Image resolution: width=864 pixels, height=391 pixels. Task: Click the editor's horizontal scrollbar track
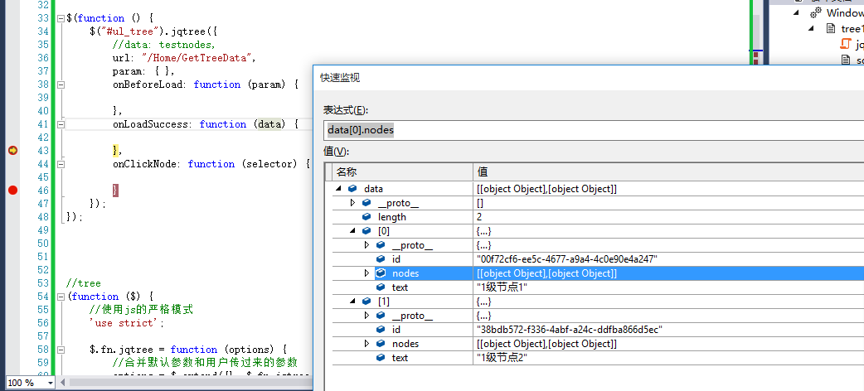point(187,382)
